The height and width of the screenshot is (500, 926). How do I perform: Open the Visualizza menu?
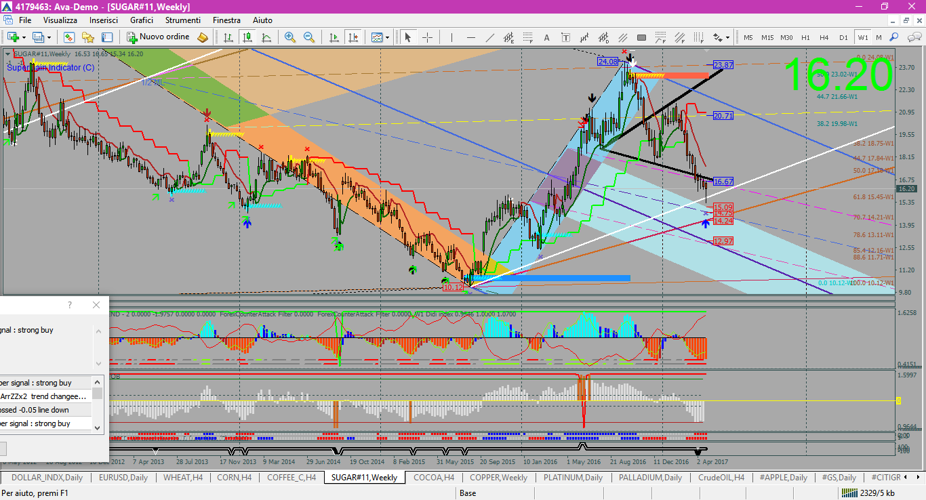(60, 20)
